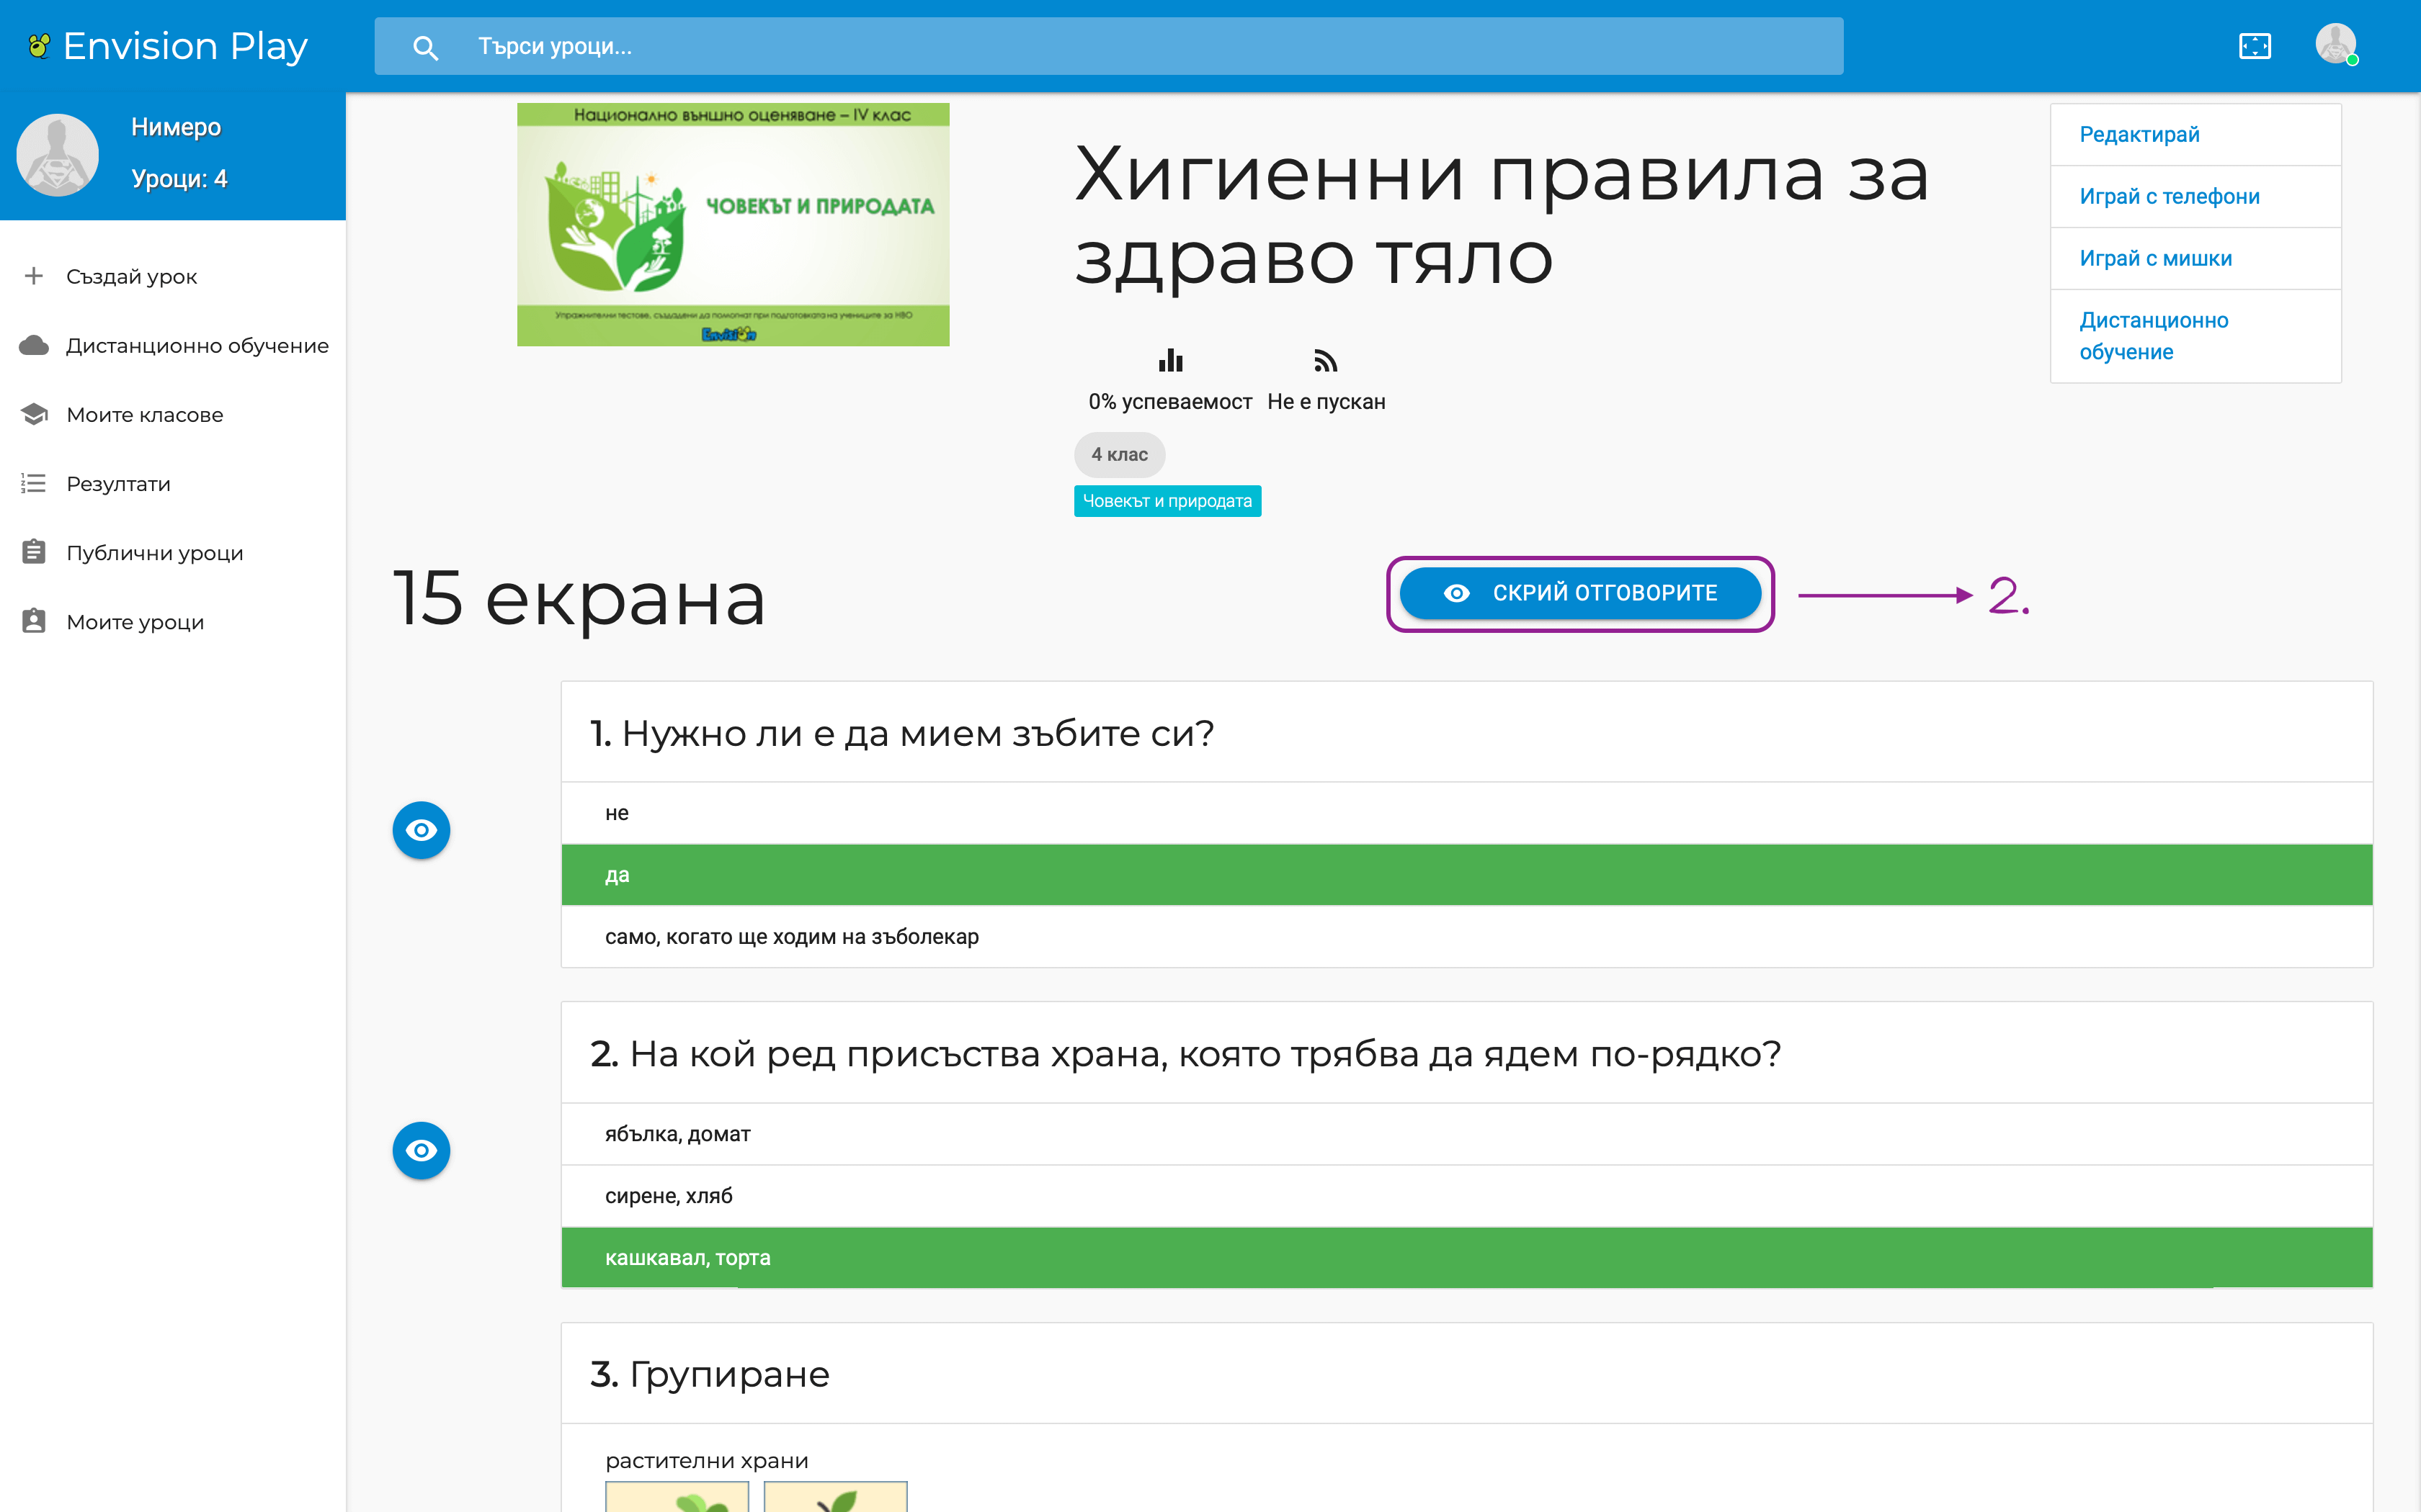Screen dimensions: 2421x1512
Task: Select the briefcase icon for Моите уроци
Action: click(33, 621)
